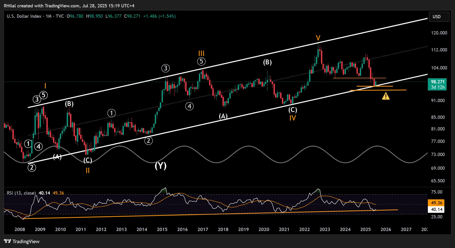Select the orange wave III label
The height and width of the screenshot is (248, 455).
click(x=201, y=53)
